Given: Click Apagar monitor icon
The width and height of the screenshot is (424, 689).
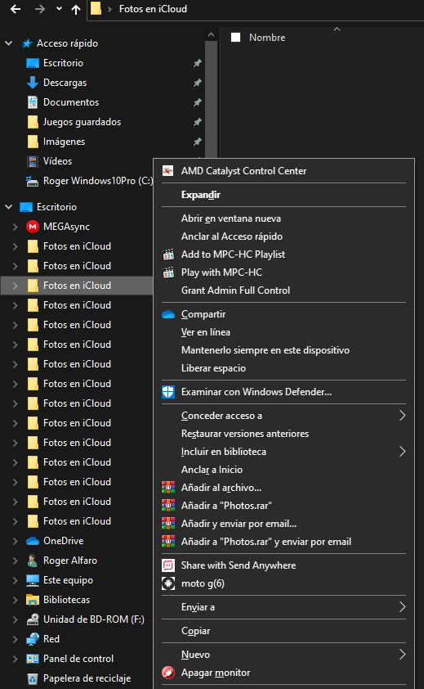Looking at the screenshot, I should click(168, 673).
